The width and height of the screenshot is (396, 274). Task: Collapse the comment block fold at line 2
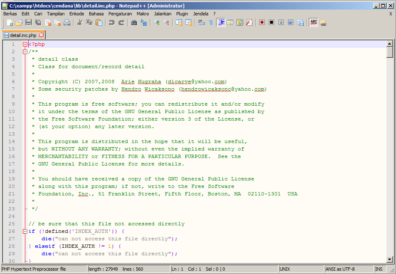click(x=25, y=52)
